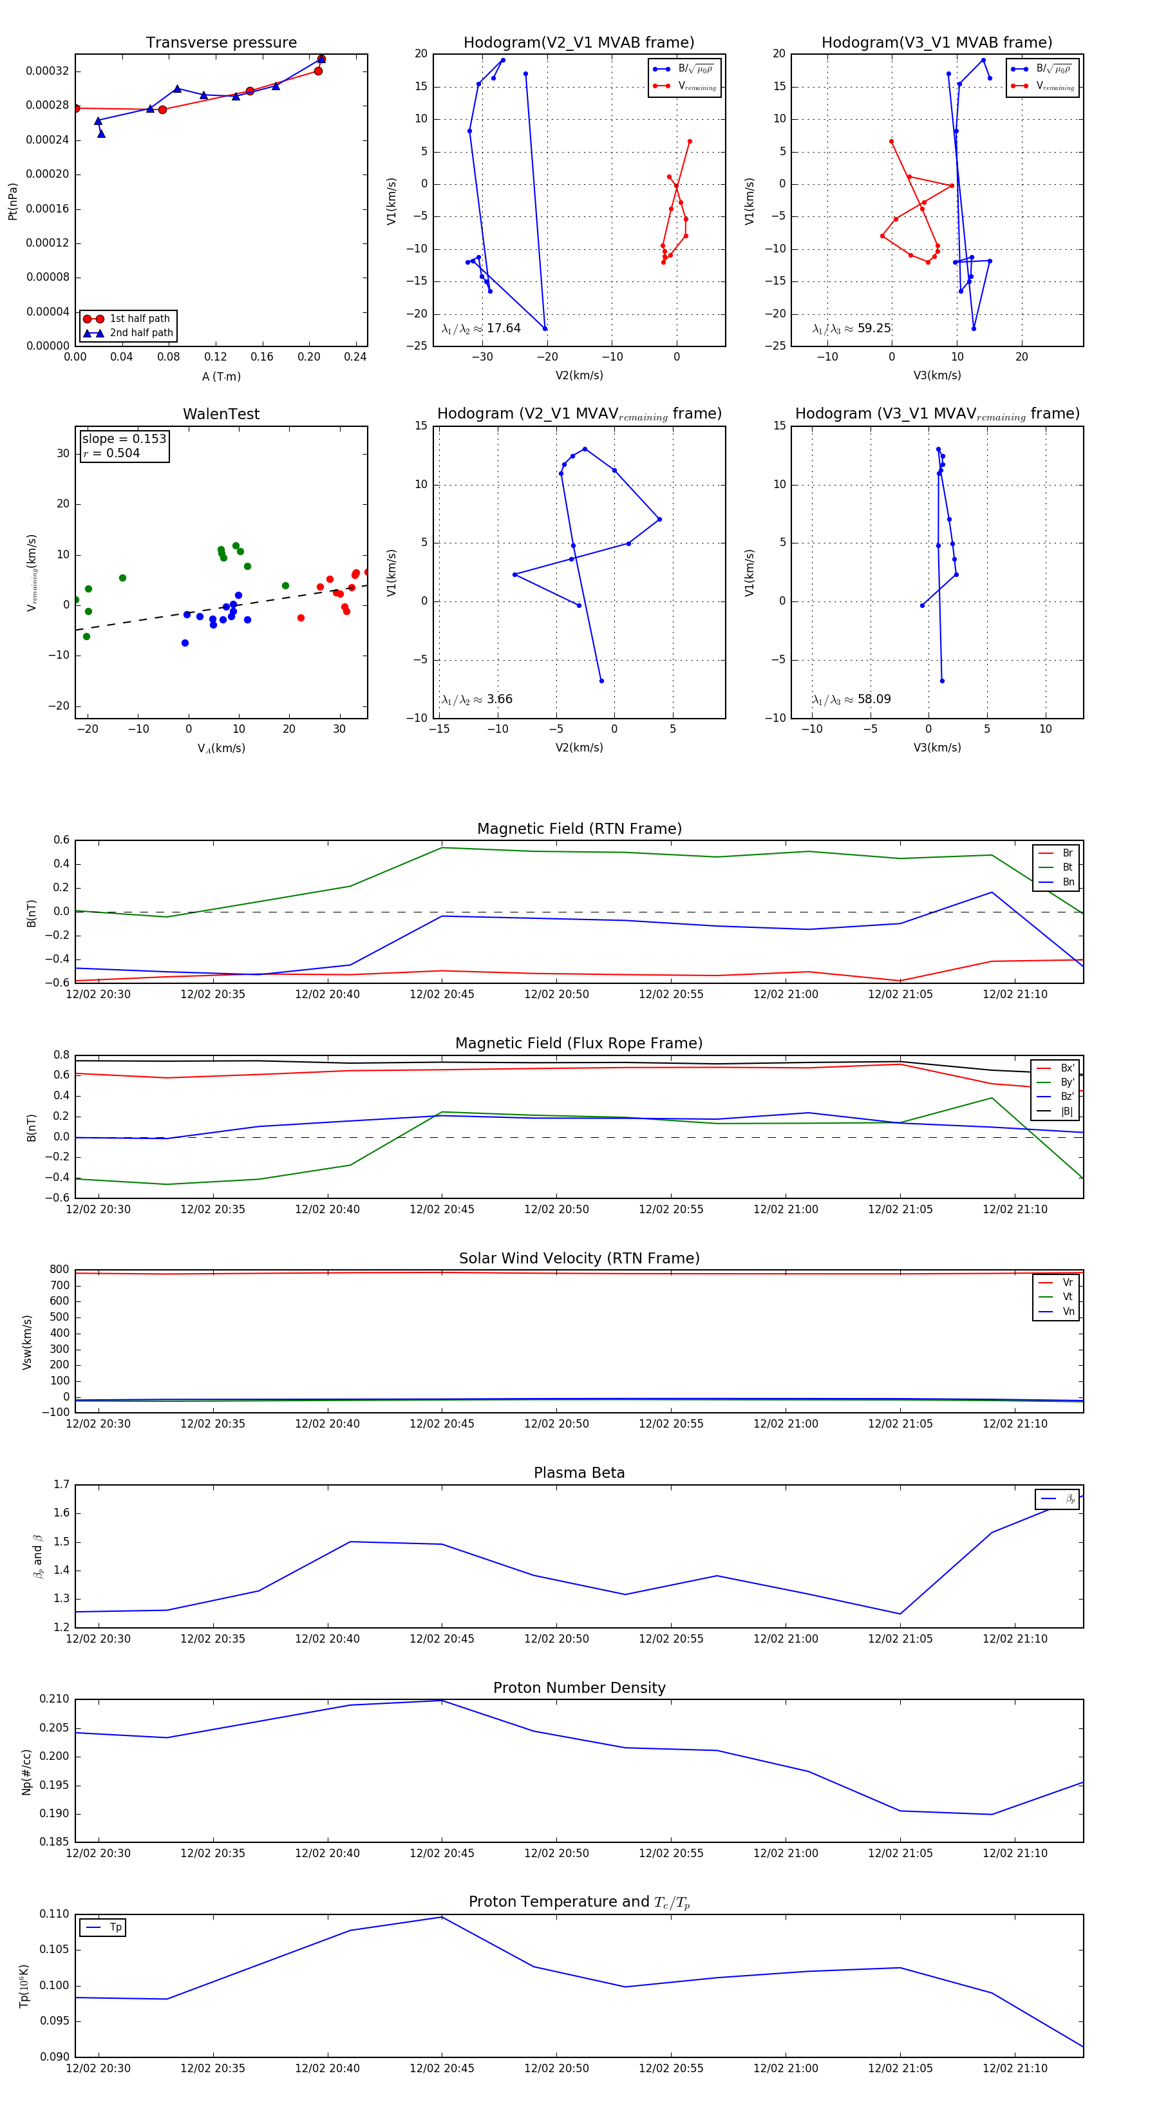Image resolution: width=1159 pixels, height=2125 pixels.
Task: Click the 'Vn' legend entry
Action: click(1056, 1312)
